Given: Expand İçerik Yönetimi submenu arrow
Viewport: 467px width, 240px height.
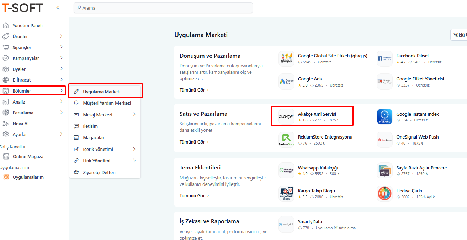Looking at the screenshot, I should click(x=134, y=149).
